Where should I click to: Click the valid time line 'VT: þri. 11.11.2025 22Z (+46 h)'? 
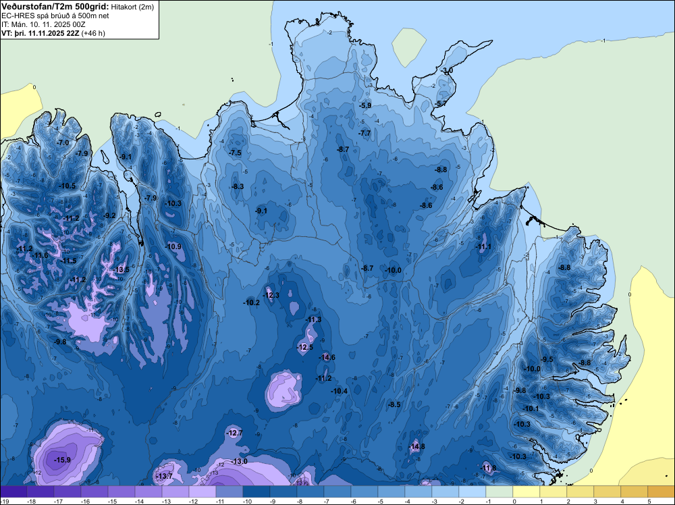[x=53, y=32]
